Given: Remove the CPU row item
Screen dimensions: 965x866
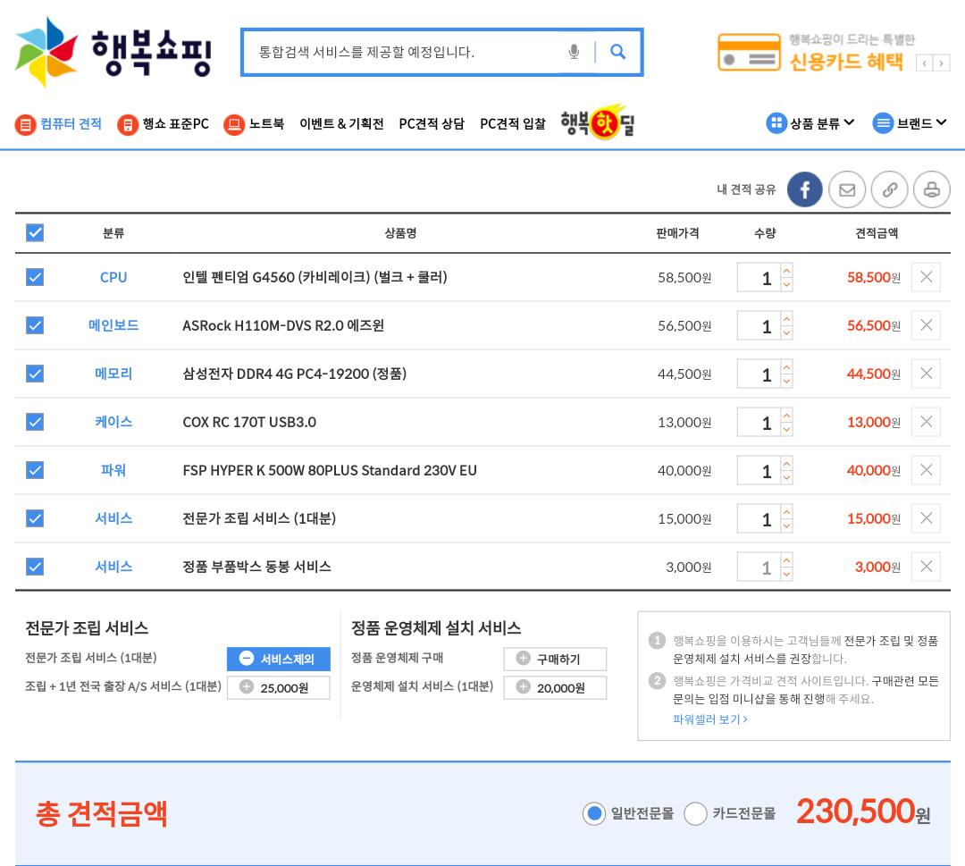Looking at the screenshot, I should coord(927,277).
